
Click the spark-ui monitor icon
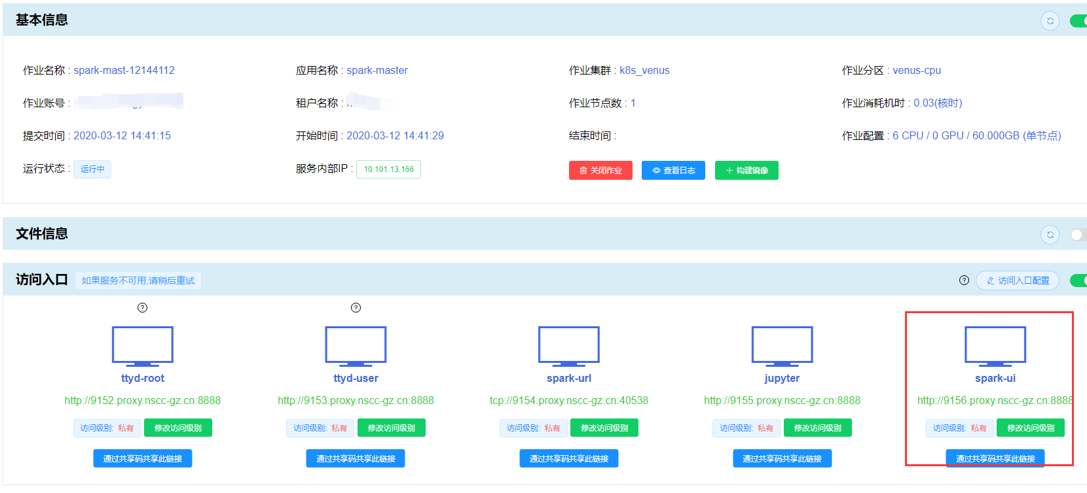click(995, 345)
